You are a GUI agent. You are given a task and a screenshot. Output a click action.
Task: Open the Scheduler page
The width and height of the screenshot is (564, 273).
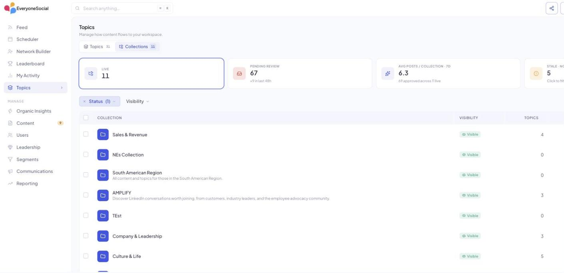[27, 39]
